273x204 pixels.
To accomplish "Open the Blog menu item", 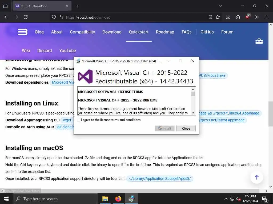I will coord(39,32).
